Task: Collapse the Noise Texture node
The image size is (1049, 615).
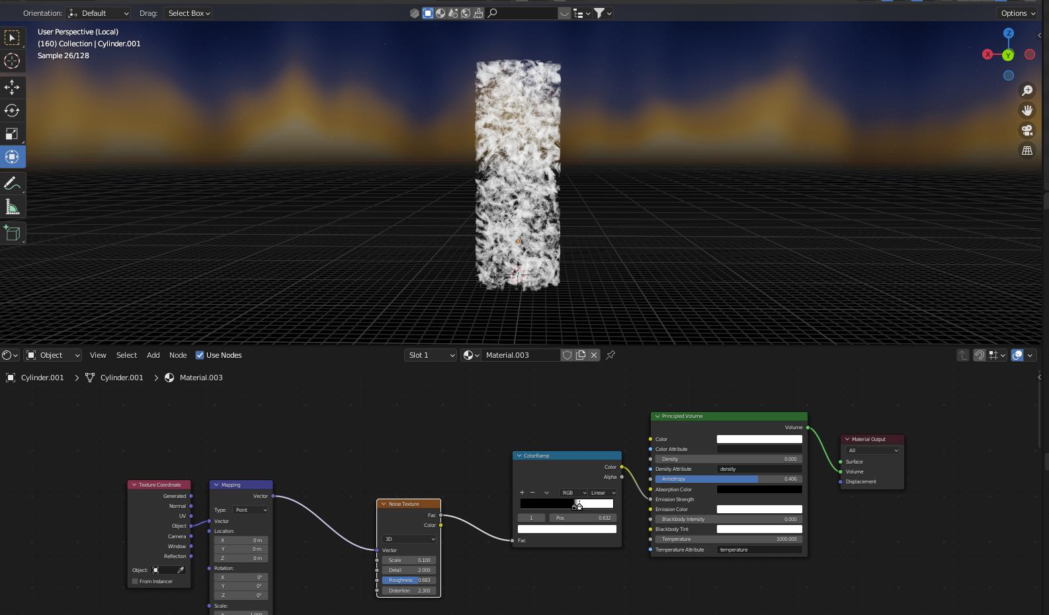Action: pos(384,504)
